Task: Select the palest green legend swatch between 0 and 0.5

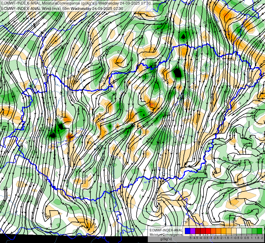Action: (244, 231)
